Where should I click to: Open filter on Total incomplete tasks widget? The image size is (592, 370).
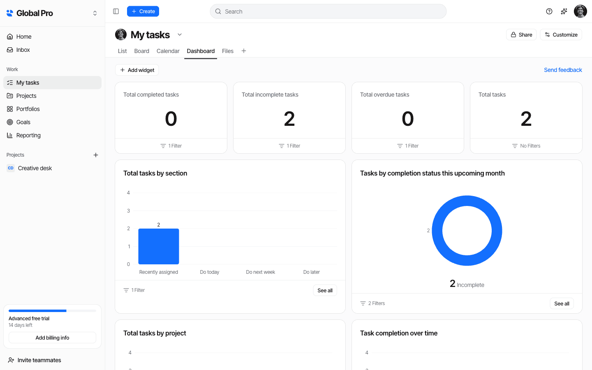[x=289, y=146]
